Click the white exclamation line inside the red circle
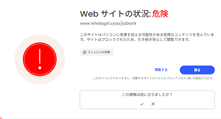Image resolution: width=221 pixels, height=119 pixels. [40, 56]
